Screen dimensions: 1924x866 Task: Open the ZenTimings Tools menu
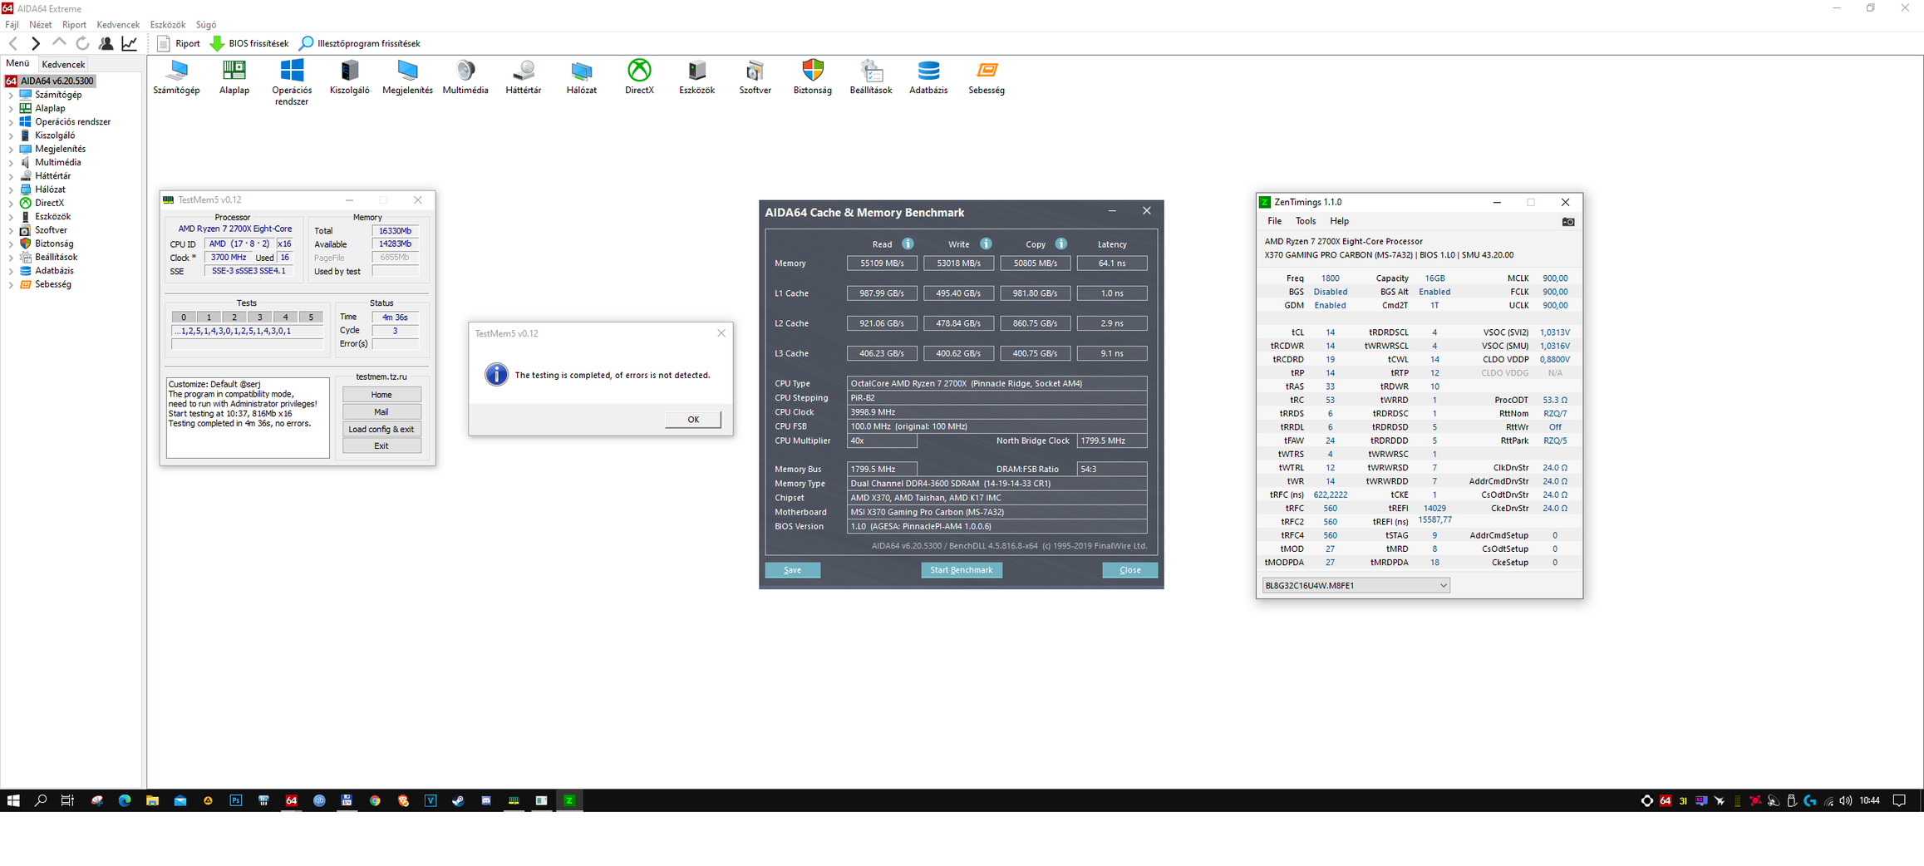pos(1306,221)
